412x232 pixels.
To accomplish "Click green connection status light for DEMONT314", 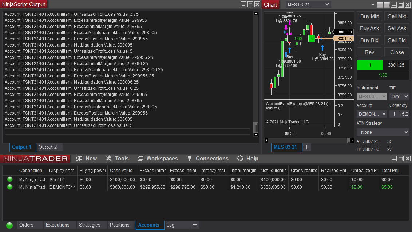I will (x=10, y=187).
